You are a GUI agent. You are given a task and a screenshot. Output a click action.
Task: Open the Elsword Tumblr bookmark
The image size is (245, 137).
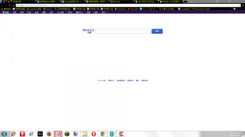[201, 9]
